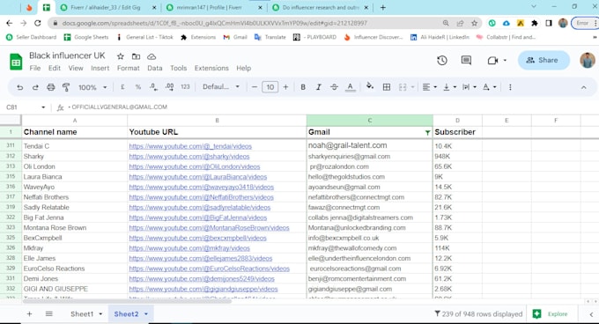Click the formula bar content
The height and width of the screenshot is (324, 599).
tap(119, 107)
